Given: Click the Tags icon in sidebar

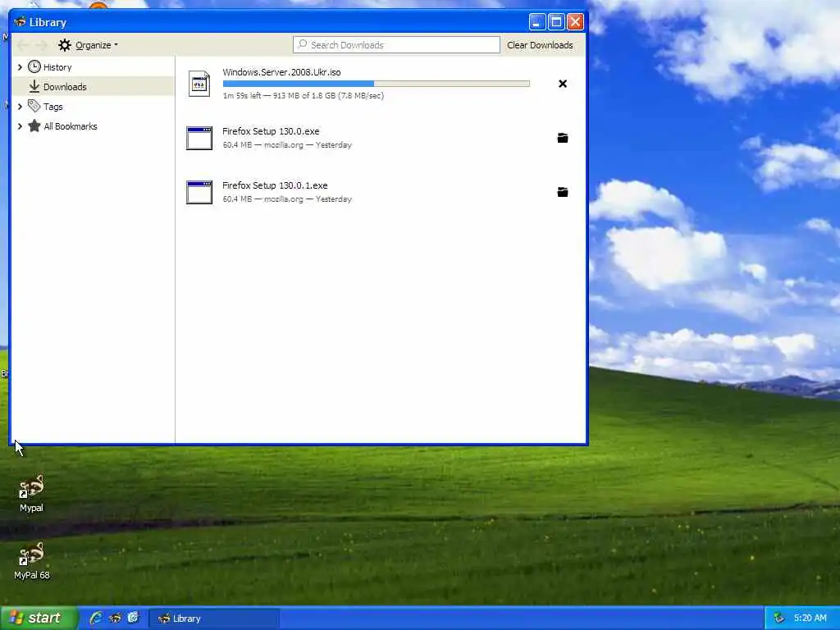Looking at the screenshot, I should tap(34, 106).
